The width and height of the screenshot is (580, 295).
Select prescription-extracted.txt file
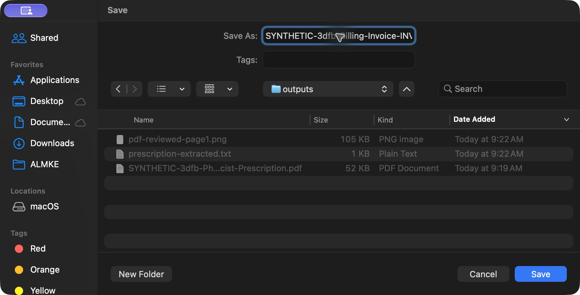(x=338, y=154)
